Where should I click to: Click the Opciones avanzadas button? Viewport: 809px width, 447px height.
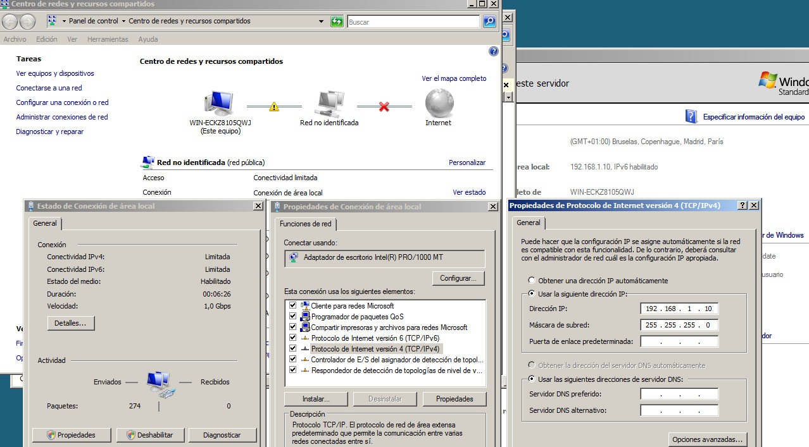[x=708, y=439]
